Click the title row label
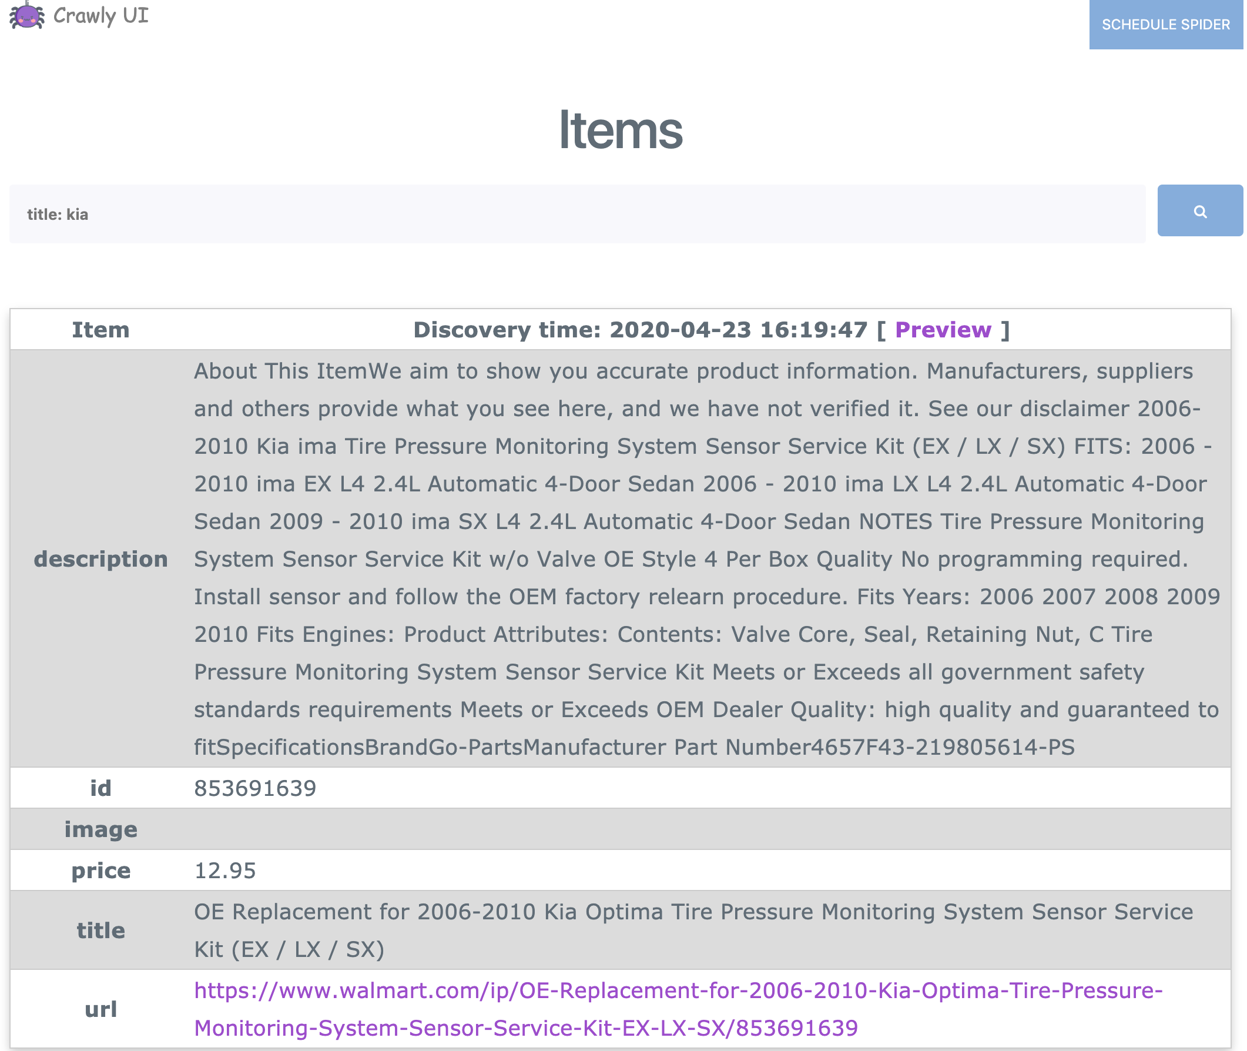 click(100, 931)
